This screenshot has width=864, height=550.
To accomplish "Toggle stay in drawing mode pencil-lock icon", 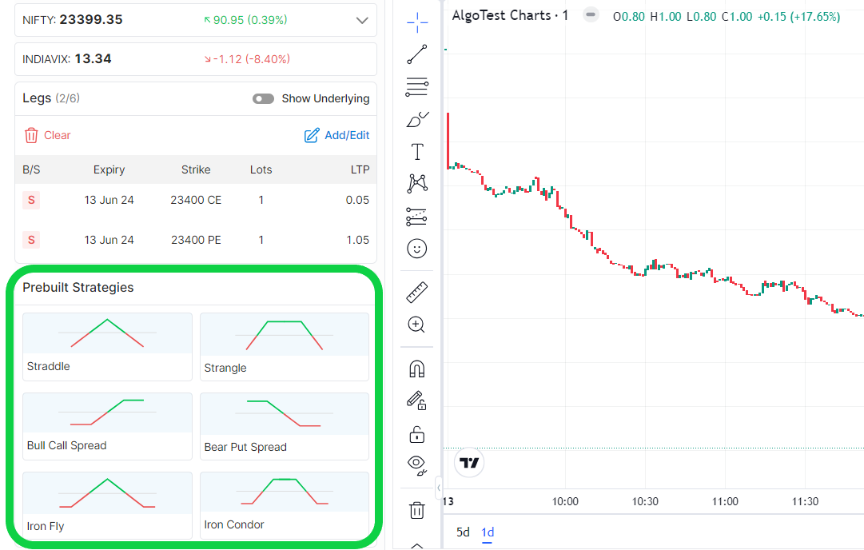I will [x=416, y=401].
